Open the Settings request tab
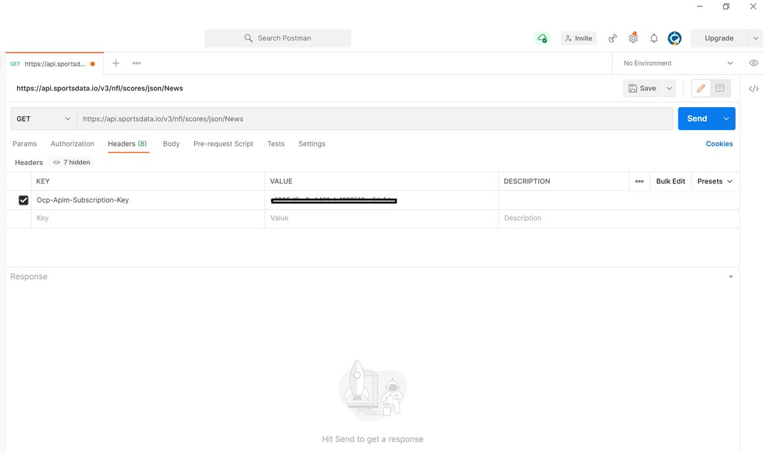This screenshot has height=453, width=765. (x=312, y=144)
